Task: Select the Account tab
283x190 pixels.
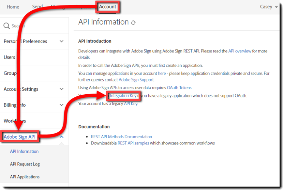Action: coord(107,7)
